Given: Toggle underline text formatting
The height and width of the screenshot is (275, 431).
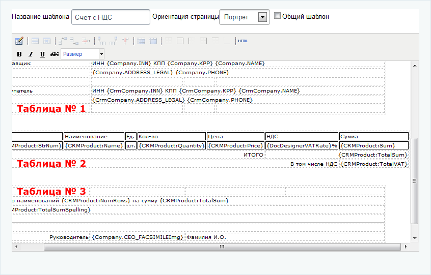Looking at the screenshot, I should tap(42, 54).
